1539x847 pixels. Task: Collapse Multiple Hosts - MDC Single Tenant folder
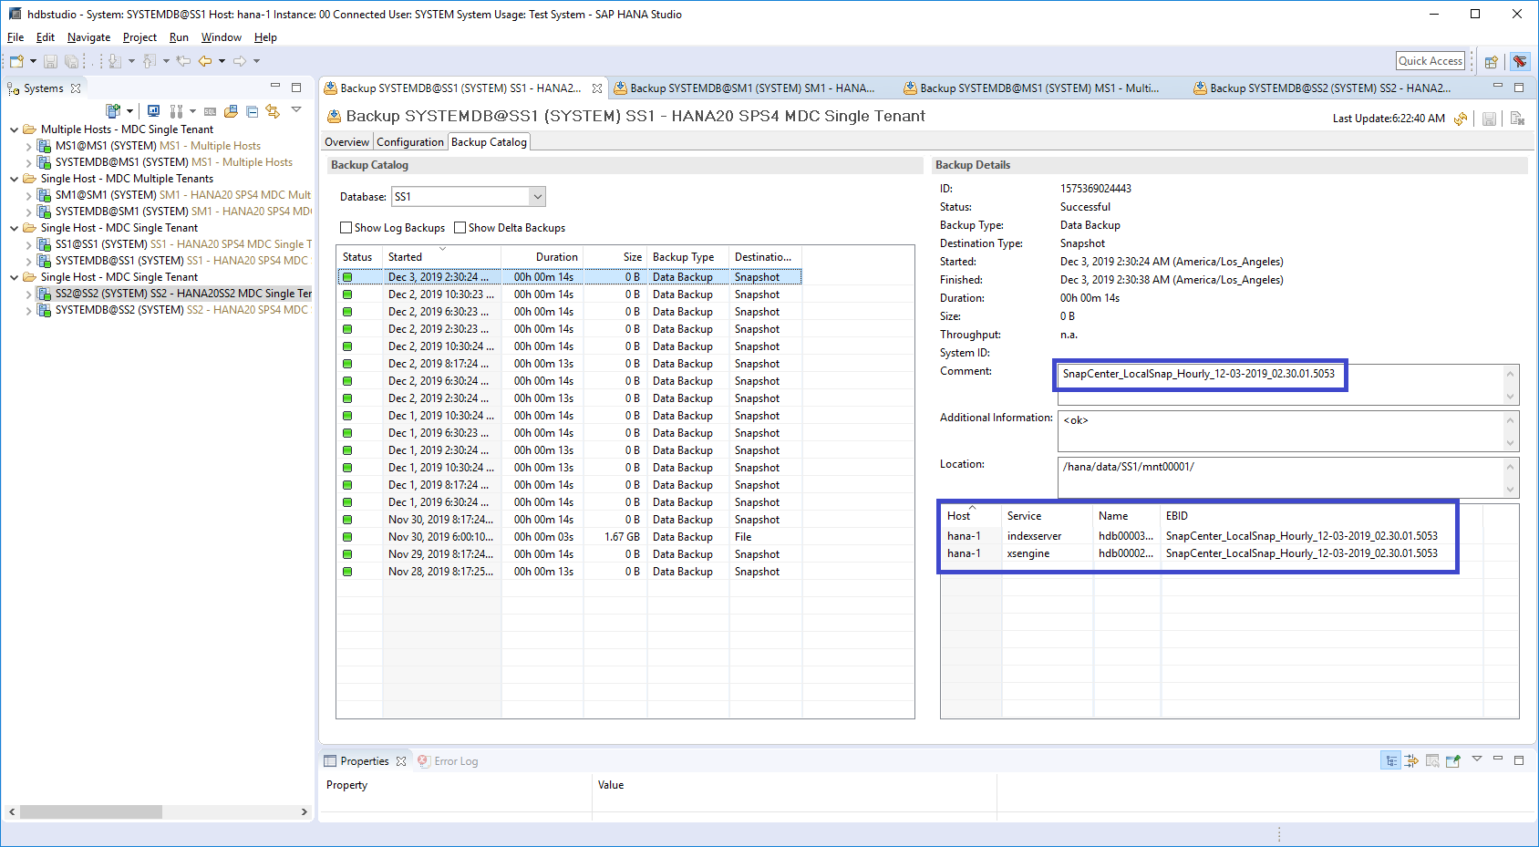click(x=14, y=129)
